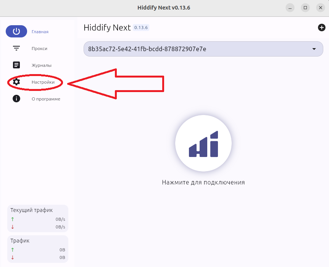Click total upload value 0B
This screenshot has width=329, height=267.
click(62, 250)
